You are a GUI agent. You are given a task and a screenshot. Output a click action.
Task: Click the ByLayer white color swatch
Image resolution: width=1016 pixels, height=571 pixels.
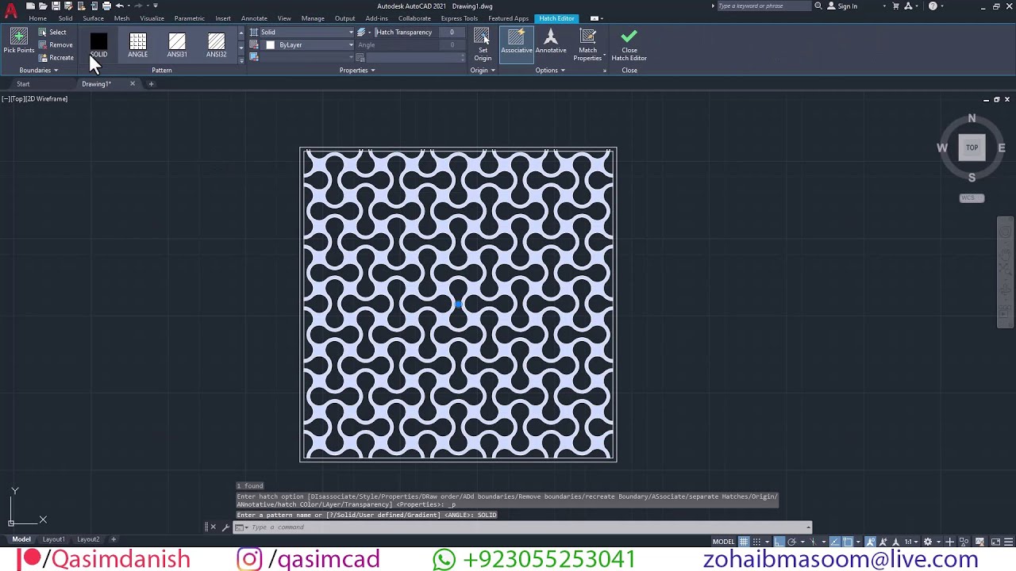[270, 45]
